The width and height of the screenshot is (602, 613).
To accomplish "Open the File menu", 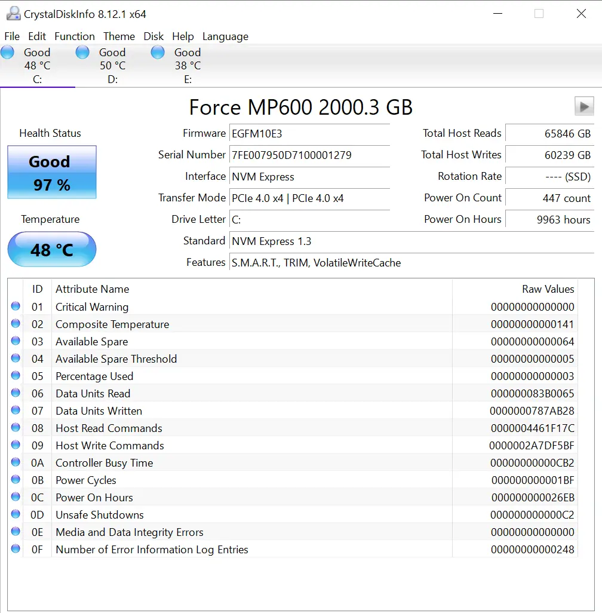I will click(x=12, y=36).
